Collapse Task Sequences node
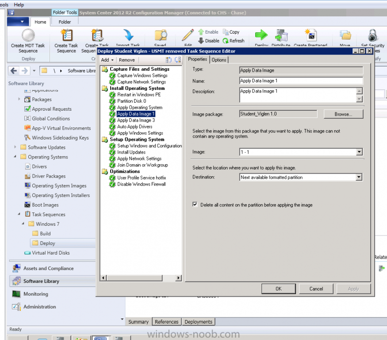Screen dimensions: 387x340 click(x=19, y=214)
